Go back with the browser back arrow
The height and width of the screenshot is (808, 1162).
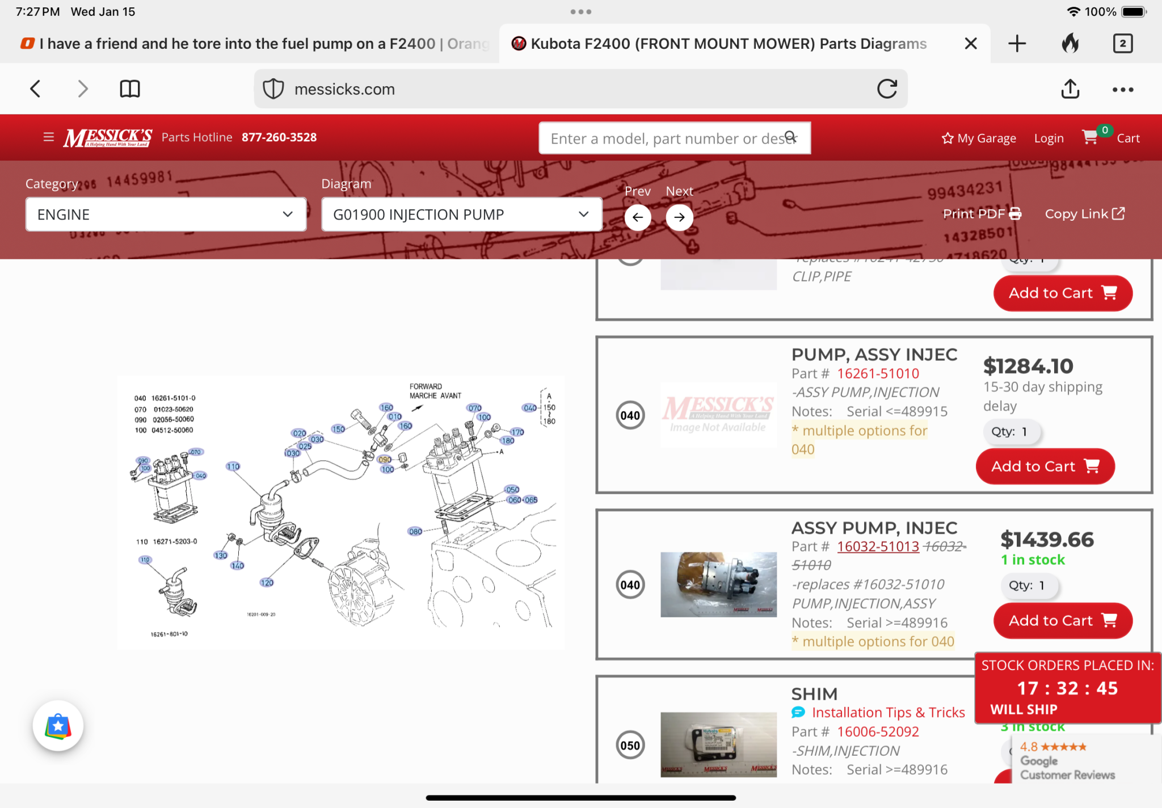pos(35,89)
